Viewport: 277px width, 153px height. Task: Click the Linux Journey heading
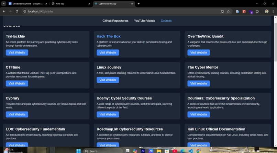[x=109, y=67]
